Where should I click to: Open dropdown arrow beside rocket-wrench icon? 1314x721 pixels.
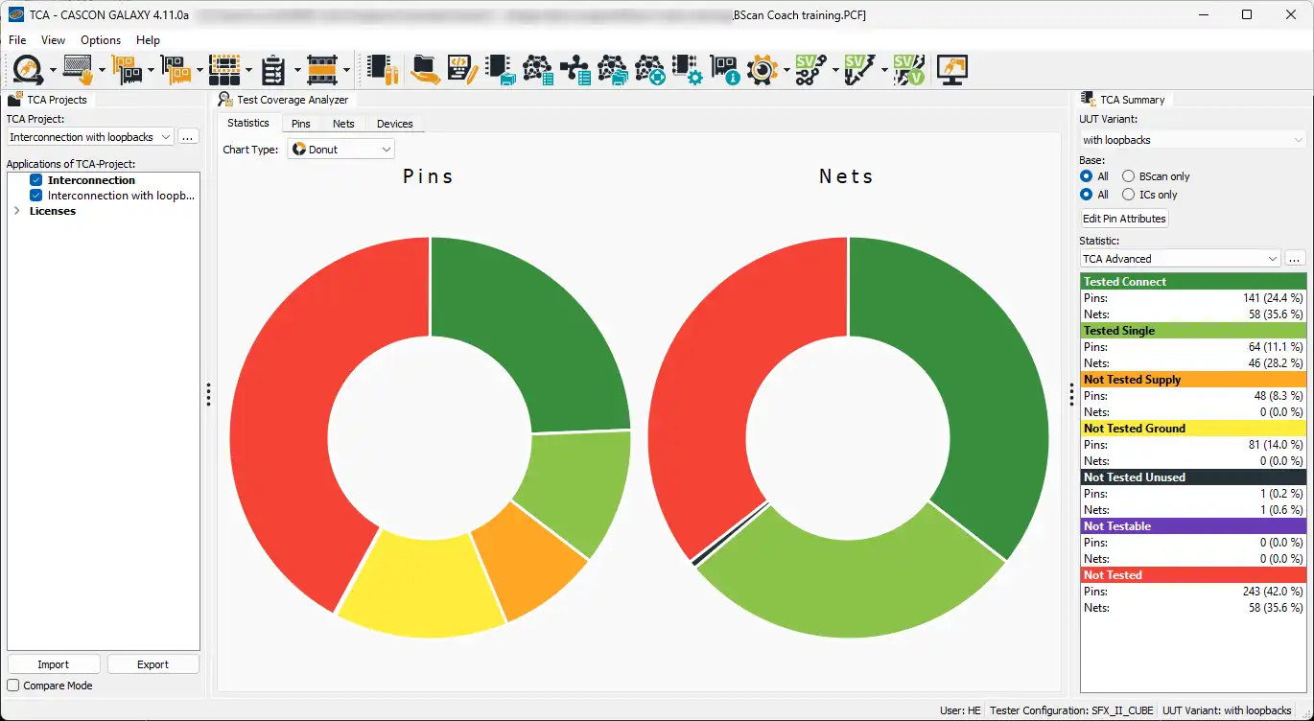[x=53, y=70]
